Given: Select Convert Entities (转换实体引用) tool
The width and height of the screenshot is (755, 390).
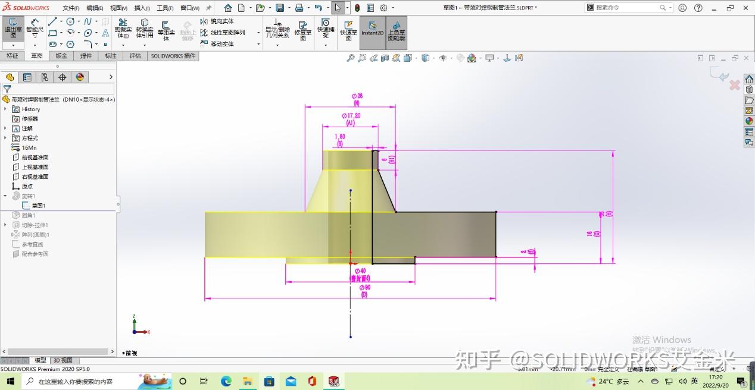Looking at the screenshot, I should point(145,28).
